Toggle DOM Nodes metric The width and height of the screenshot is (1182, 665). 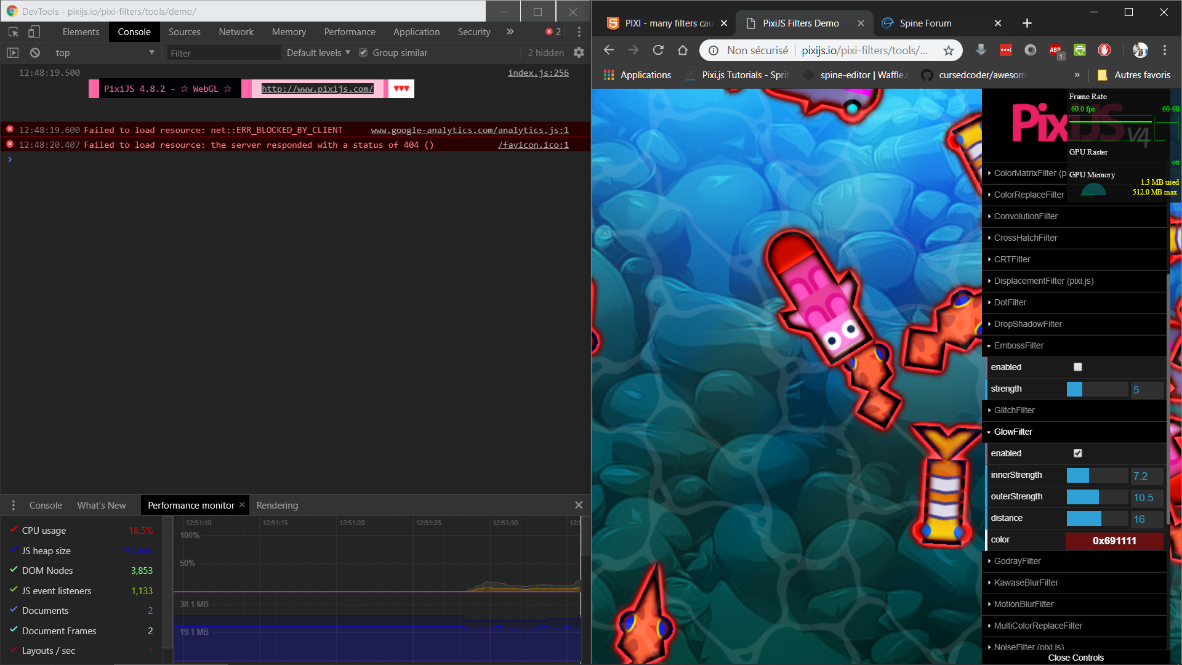[x=14, y=570]
